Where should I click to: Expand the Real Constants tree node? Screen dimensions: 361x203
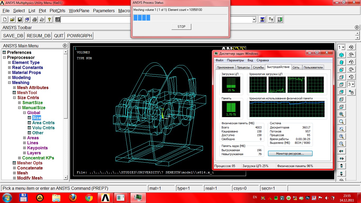click(x=10, y=68)
